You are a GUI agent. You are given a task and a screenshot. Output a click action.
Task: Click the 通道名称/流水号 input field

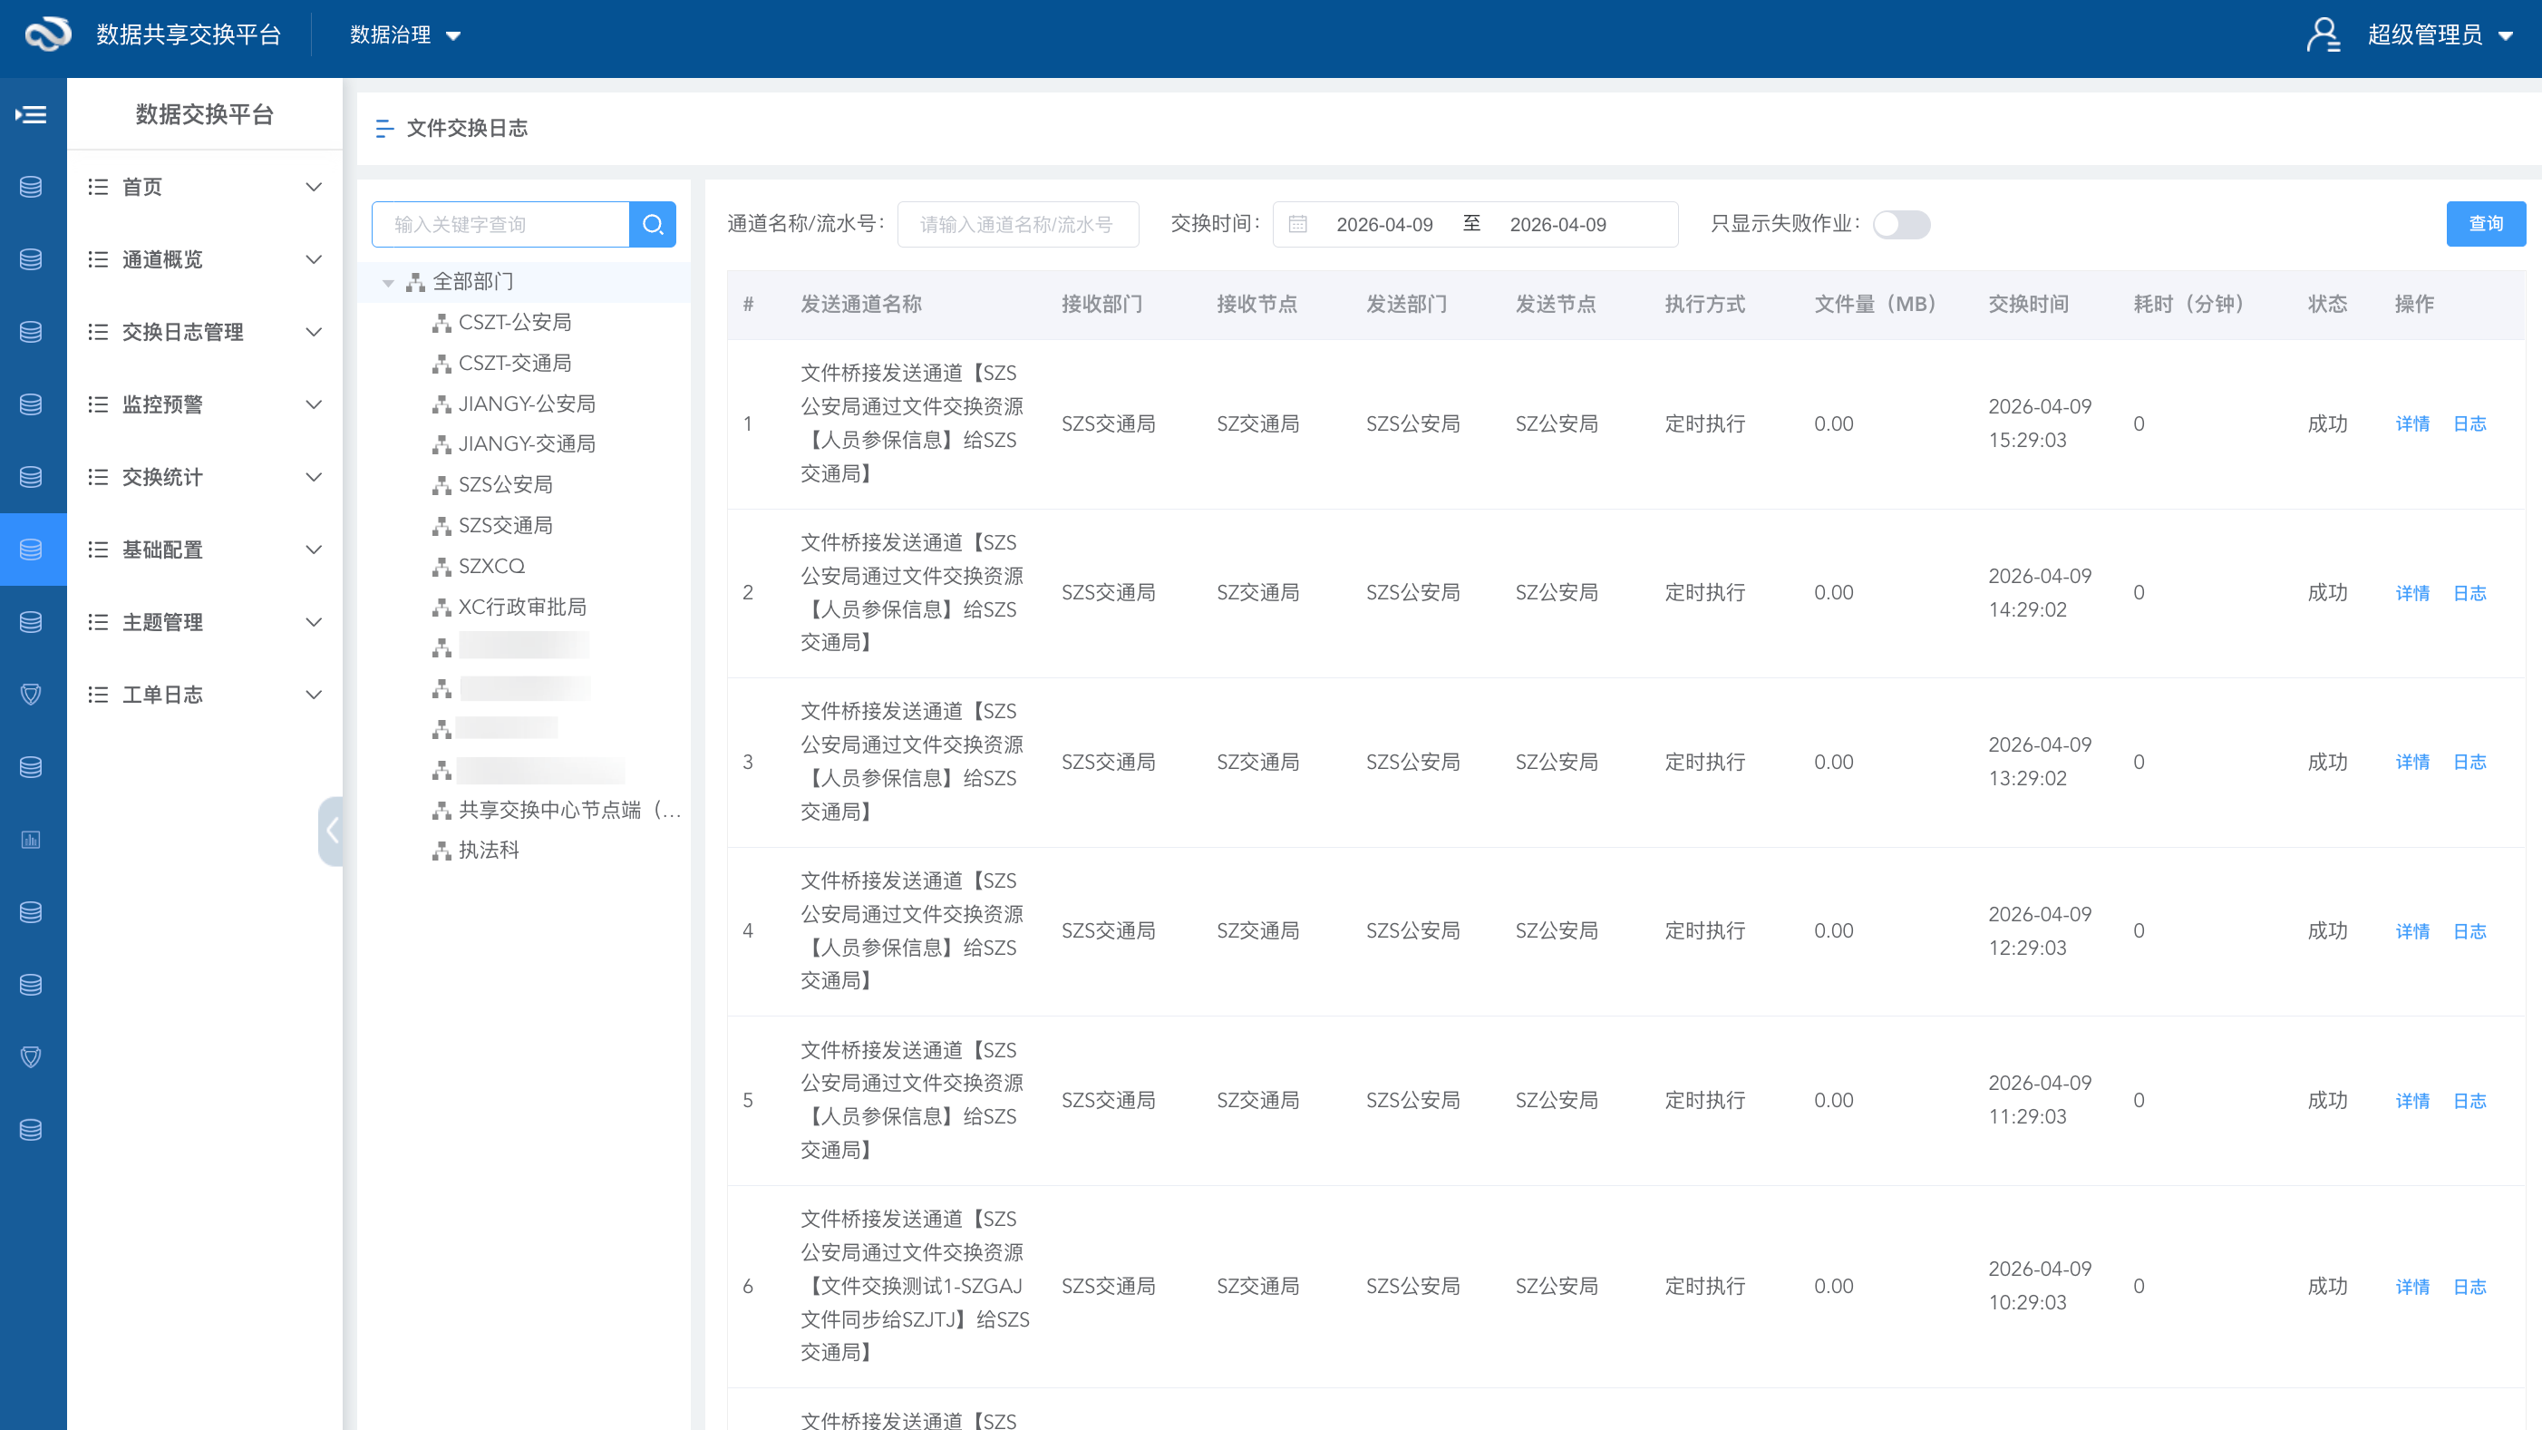1017,224
